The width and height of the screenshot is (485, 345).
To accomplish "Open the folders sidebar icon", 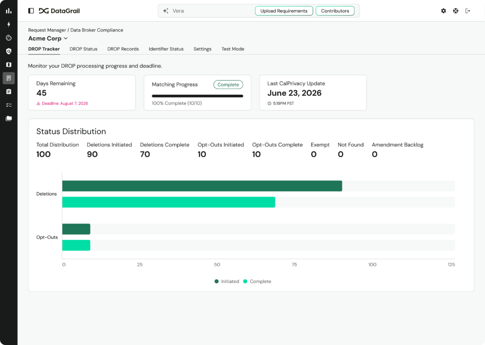I will pos(9,118).
